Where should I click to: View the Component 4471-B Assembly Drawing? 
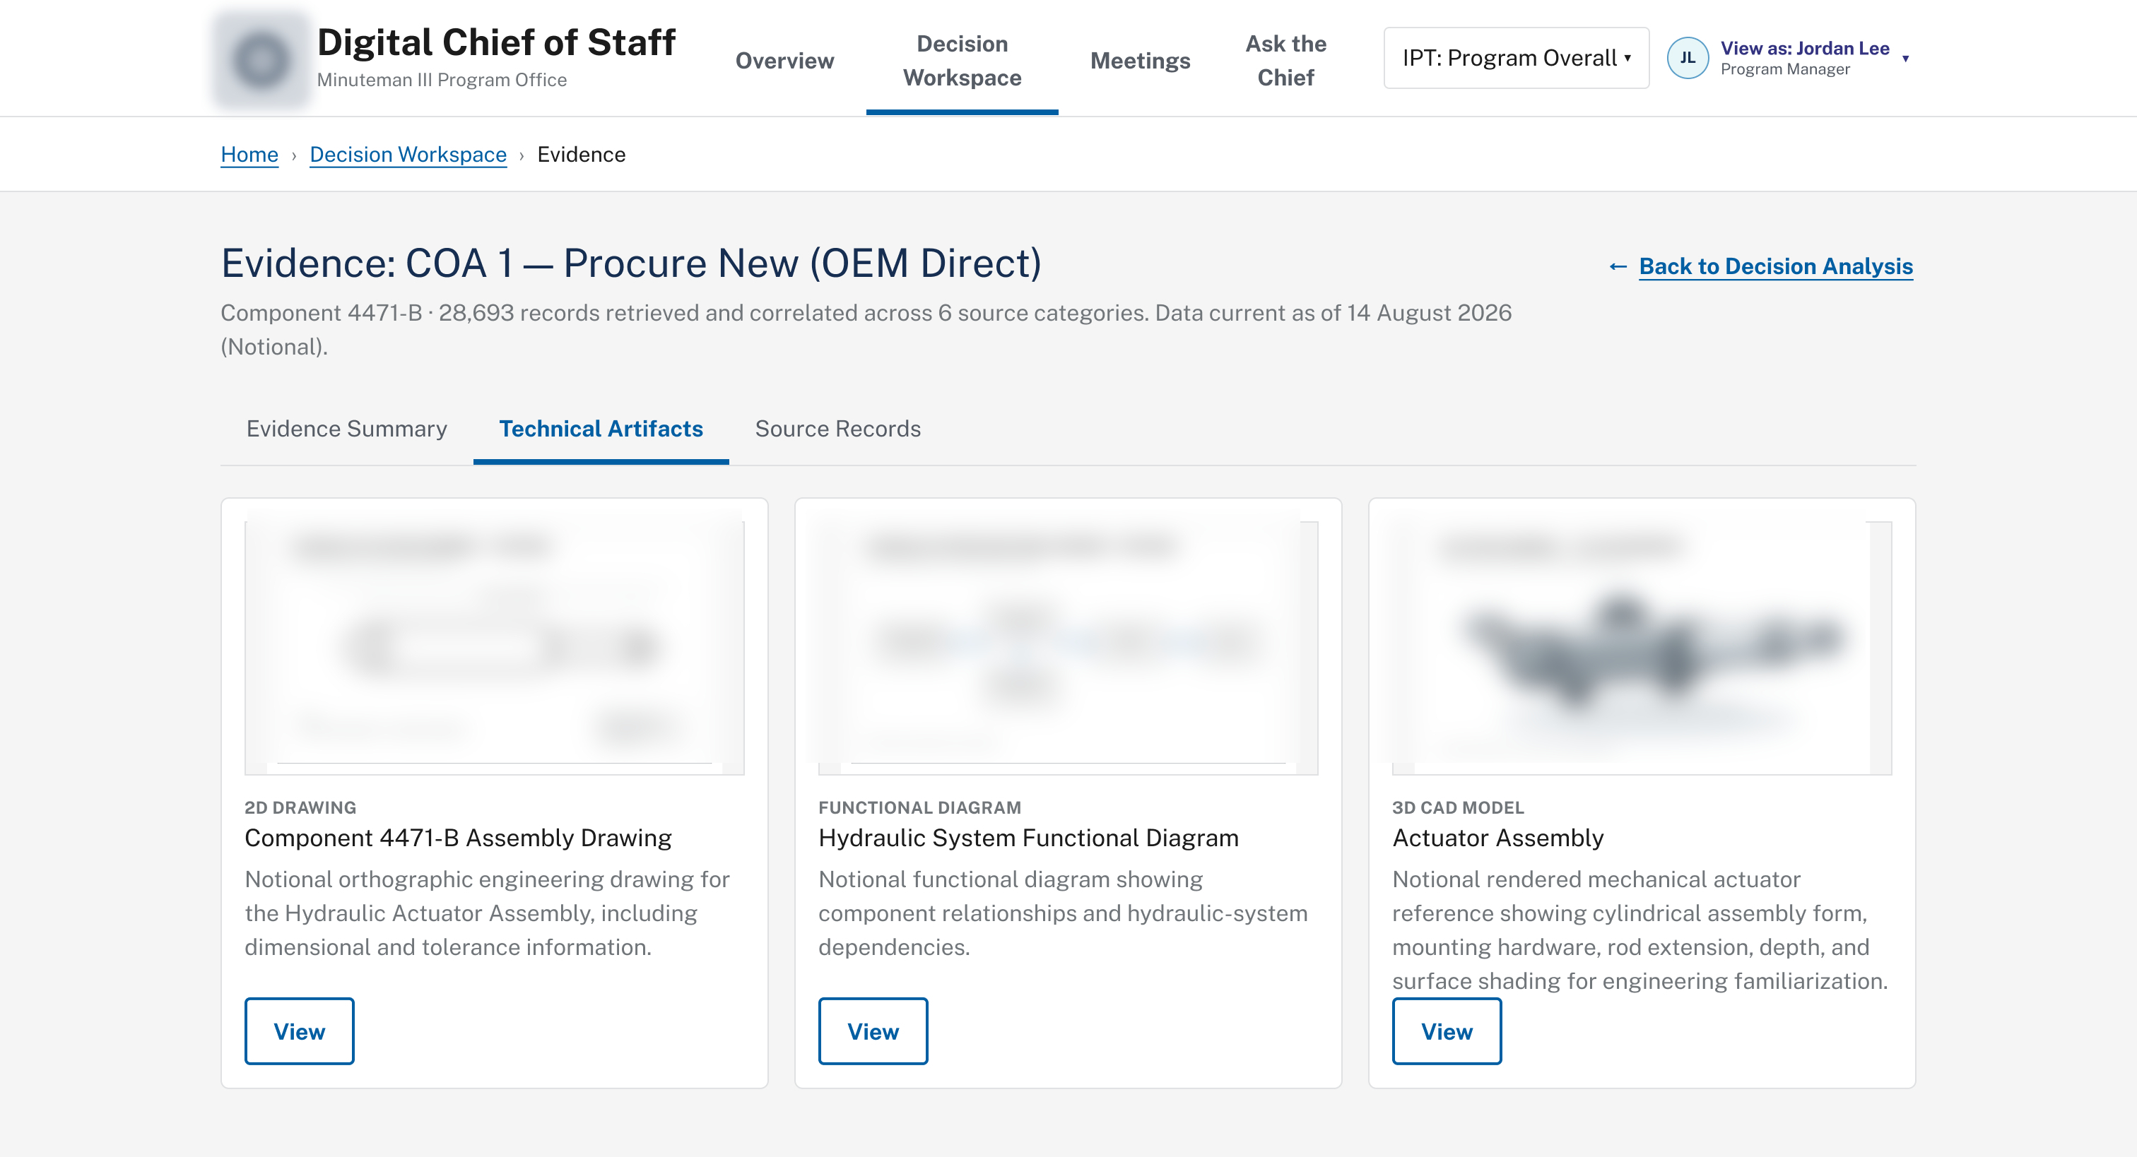pyautogui.click(x=299, y=1031)
